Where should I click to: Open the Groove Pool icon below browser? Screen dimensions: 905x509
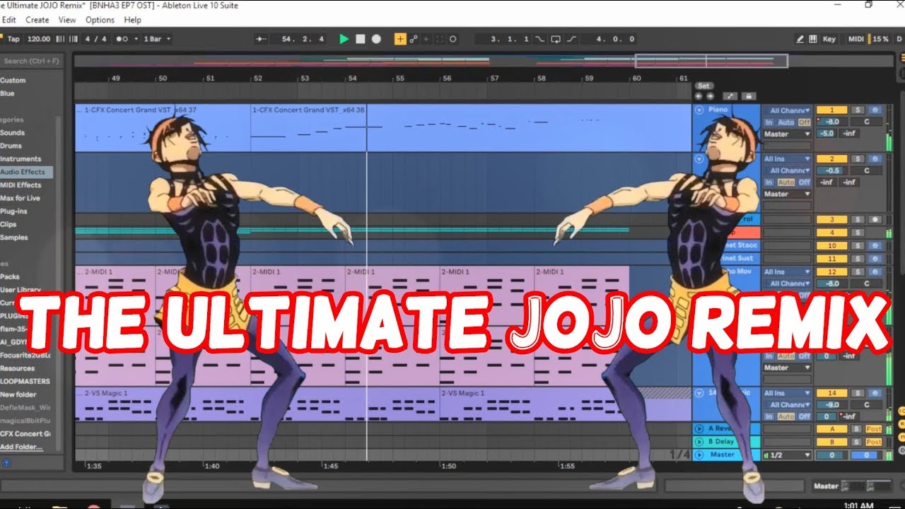pos(6,463)
